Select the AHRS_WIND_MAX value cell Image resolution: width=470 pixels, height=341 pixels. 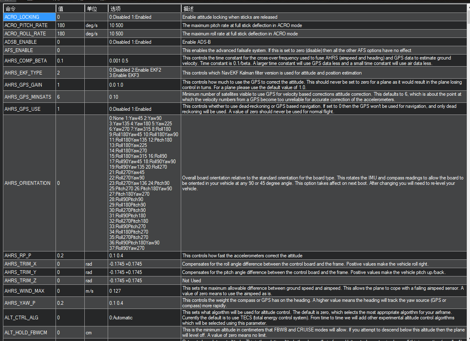click(x=70, y=291)
